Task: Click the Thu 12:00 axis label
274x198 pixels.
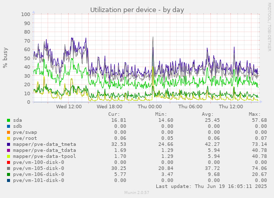Action: (231, 107)
